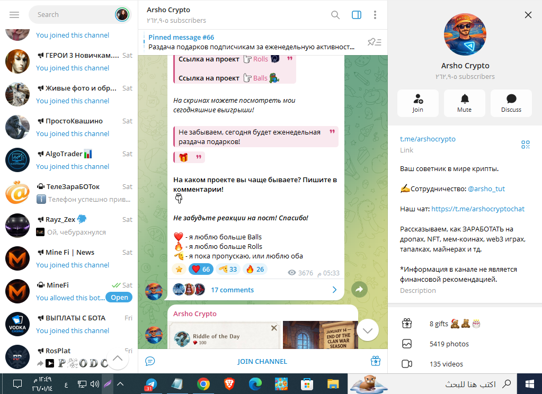
Task: Open the network icon in system tray
Action: pyautogui.click(x=82, y=384)
